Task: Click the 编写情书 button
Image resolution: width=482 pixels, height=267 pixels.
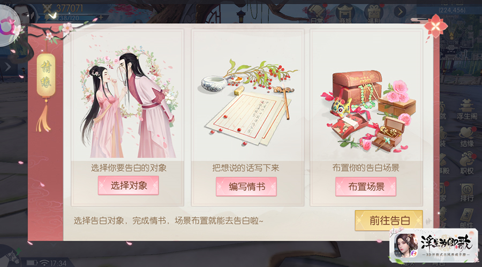Action: coord(246,186)
